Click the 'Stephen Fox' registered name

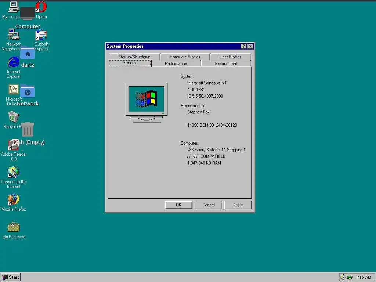pos(198,112)
